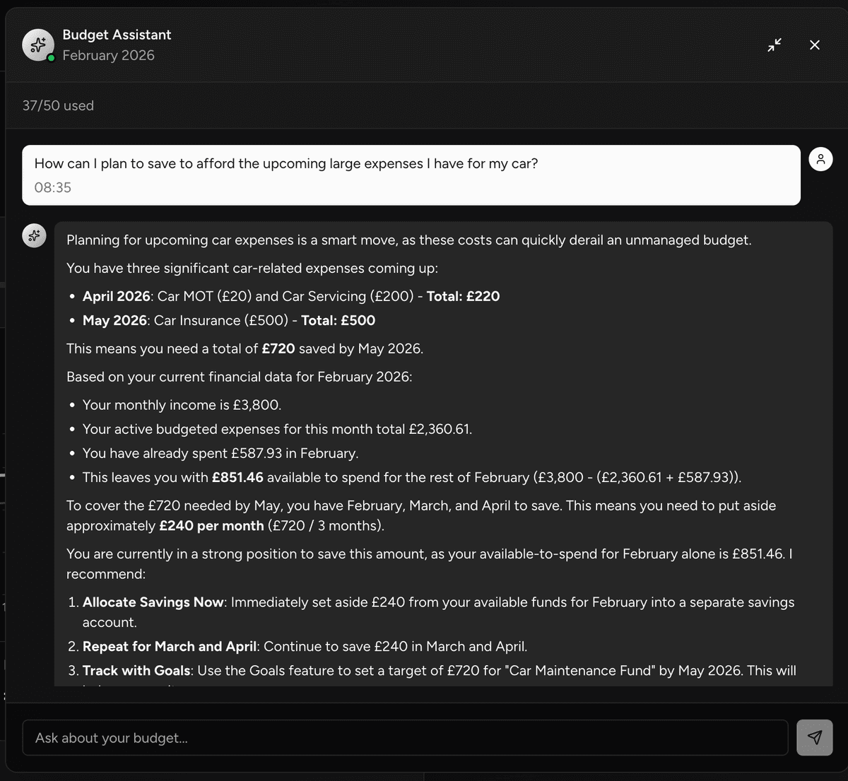Click the 'Budget Assistant' title text

pyautogui.click(x=117, y=35)
